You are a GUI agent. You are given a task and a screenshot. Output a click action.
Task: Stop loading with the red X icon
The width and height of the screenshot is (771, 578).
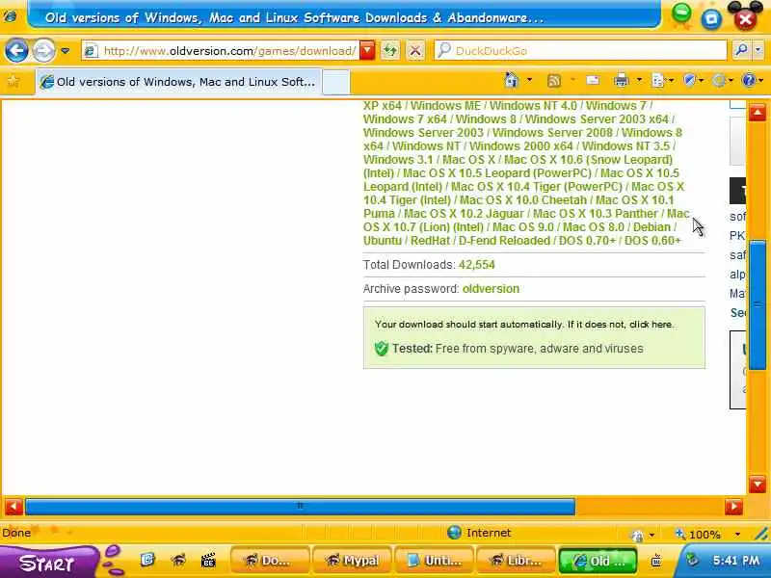[415, 51]
